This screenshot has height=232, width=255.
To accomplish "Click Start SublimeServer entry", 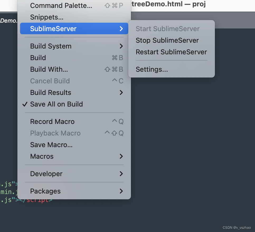I will (168, 29).
